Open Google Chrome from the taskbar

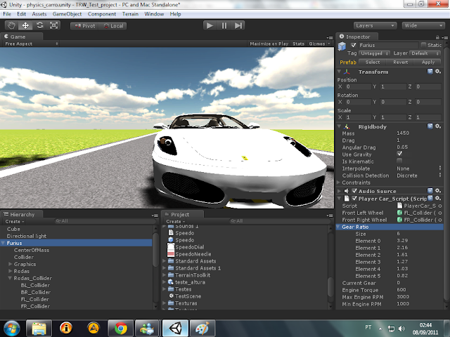[120, 328]
